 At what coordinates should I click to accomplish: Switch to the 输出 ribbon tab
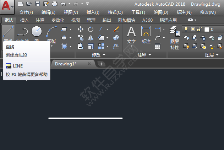pos(107,20)
